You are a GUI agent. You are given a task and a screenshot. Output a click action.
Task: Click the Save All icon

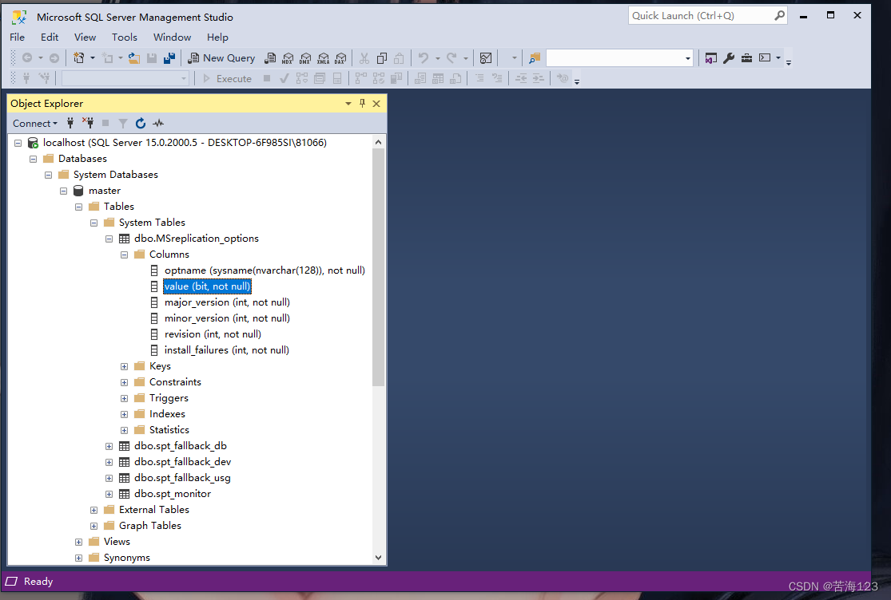(169, 57)
